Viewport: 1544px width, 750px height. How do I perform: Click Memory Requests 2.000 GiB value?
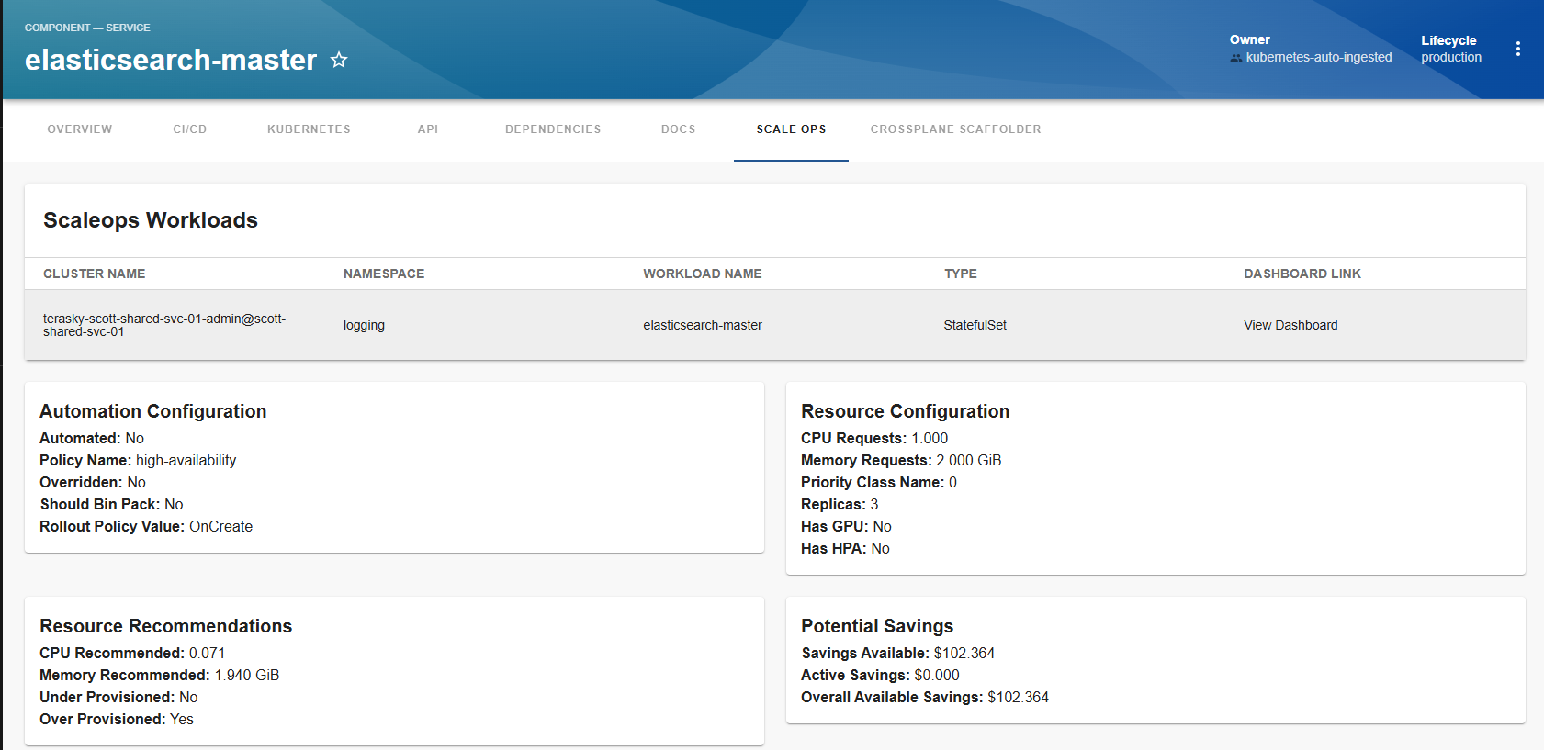(969, 460)
